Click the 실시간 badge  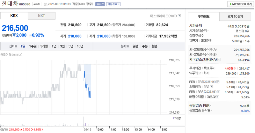pos(100,4)
